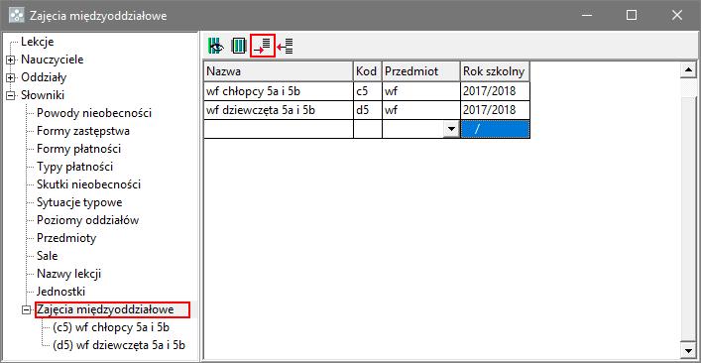Image resolution: width=701 pixels, height=363 pixels.
Task: Click the app icon in title bar
Action: coord(17,16)
